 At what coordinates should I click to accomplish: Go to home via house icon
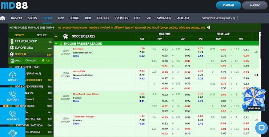pos(3,18)
